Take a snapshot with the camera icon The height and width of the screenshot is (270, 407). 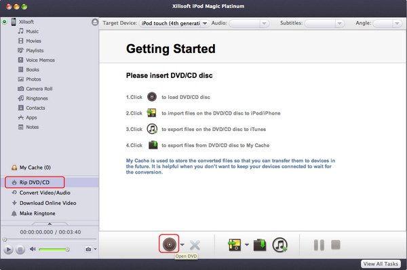point(88,249)
